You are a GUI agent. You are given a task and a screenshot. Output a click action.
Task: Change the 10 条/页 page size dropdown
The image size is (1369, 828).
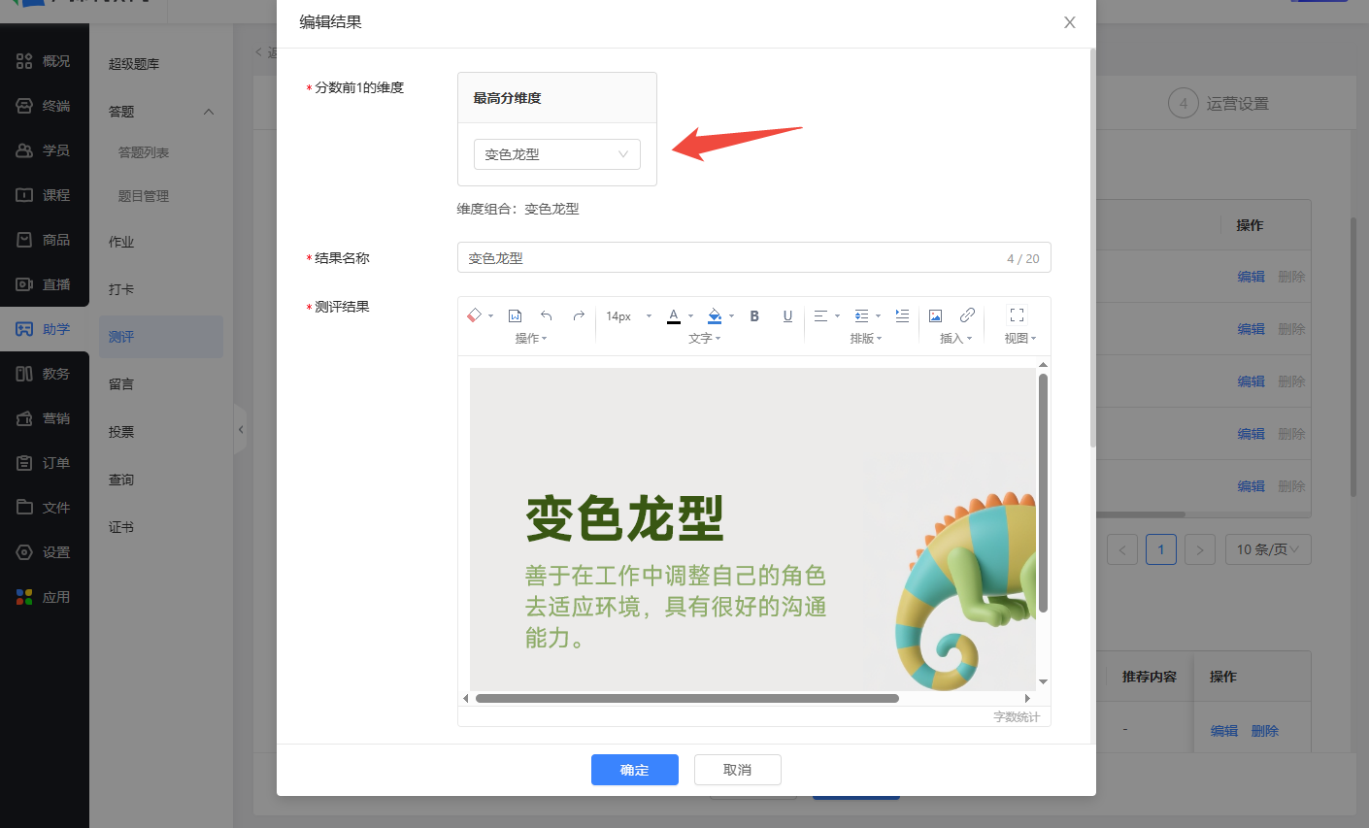coord(1268,549)
